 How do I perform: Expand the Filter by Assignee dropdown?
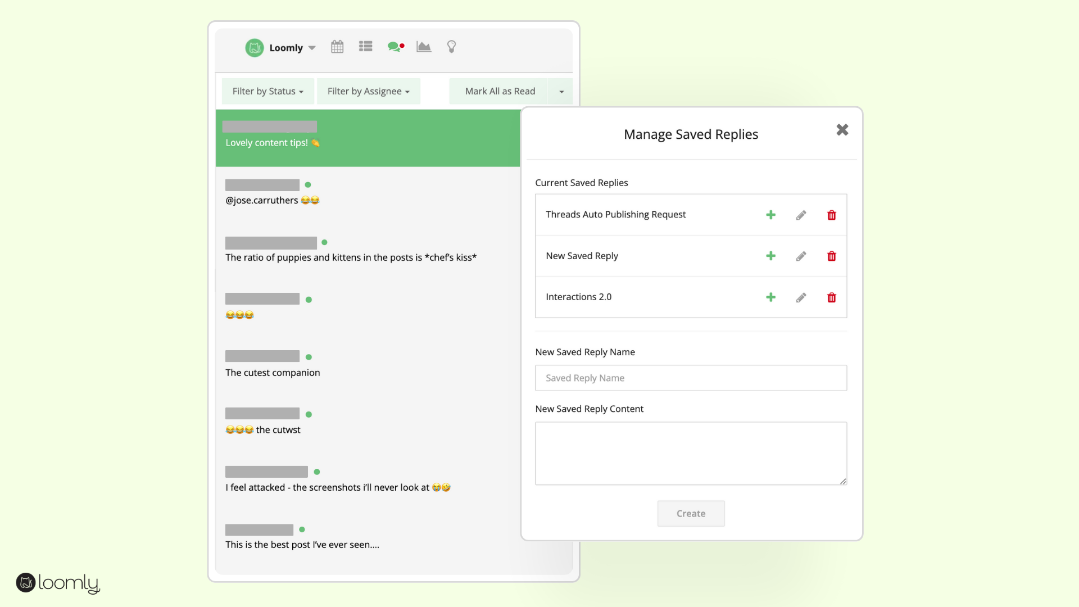(x=368, y=91)
